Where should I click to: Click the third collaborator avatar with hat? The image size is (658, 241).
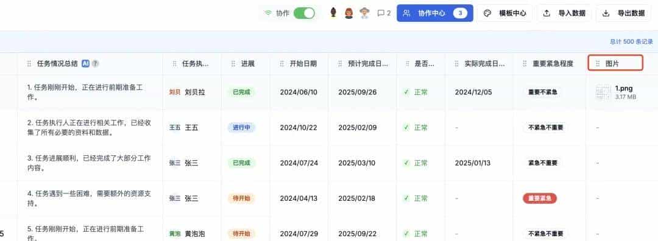pyautogui.click(x=364, y=13)
